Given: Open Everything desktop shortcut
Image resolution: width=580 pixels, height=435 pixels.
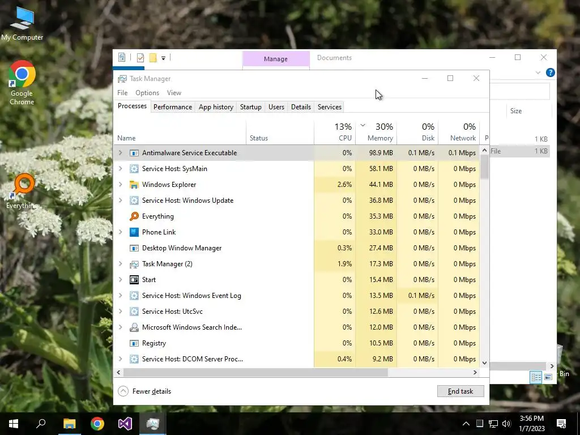Looking at the screenshot, I should click(22, 191).
